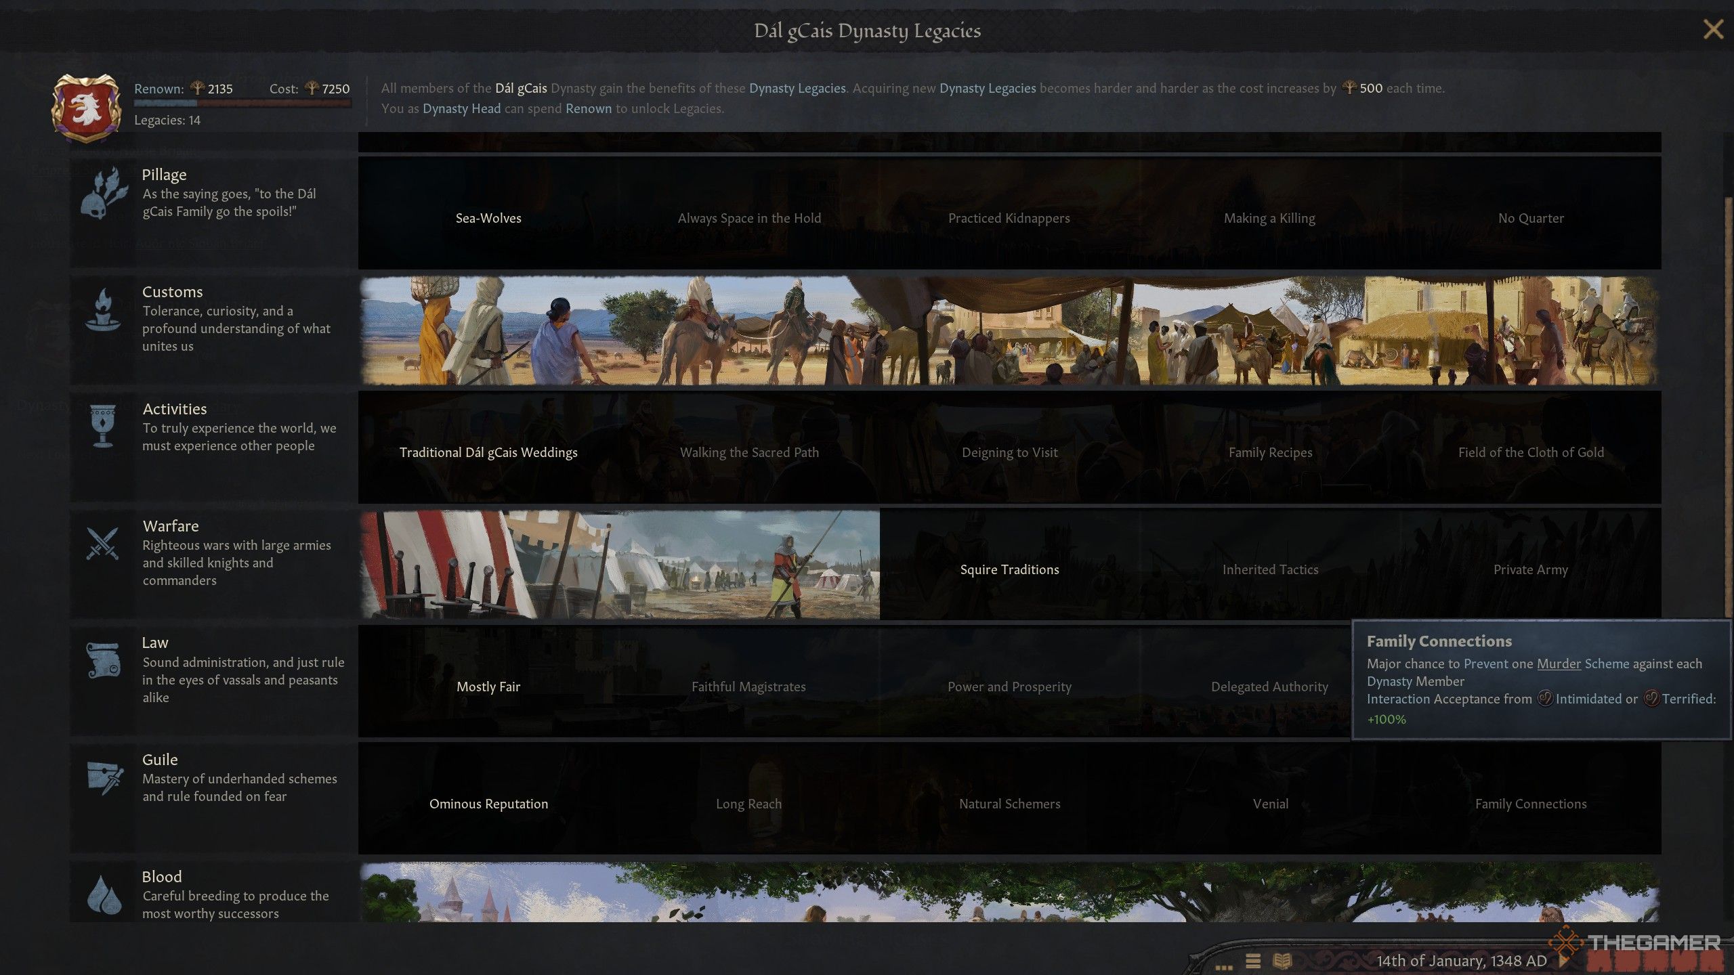1734x975 pixels.
Task: Select the Practiced Kidnappers legacy
Action: tap(1009, 218)
